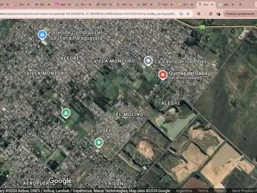Viewport: 257px width, 193px height.
Task: Click the C. 96 street label
Action: pos(29,54)
